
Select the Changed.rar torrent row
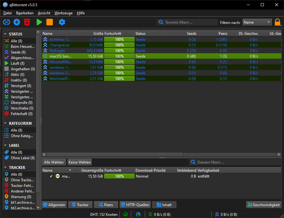pyautogui.click(x=162, y=45)
